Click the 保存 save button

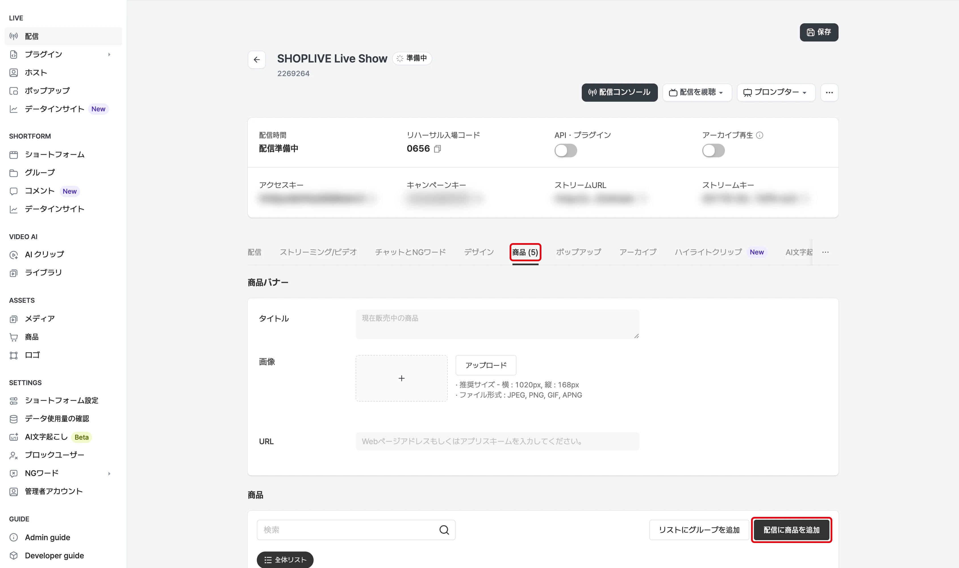[x=819, y=32]
